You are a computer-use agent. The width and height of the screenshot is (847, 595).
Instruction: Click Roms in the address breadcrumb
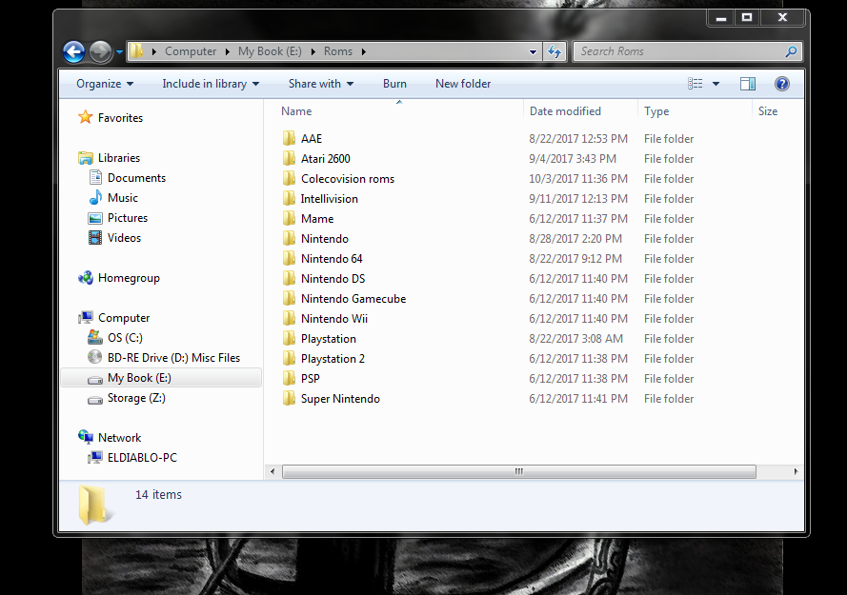tap(337, 51)
